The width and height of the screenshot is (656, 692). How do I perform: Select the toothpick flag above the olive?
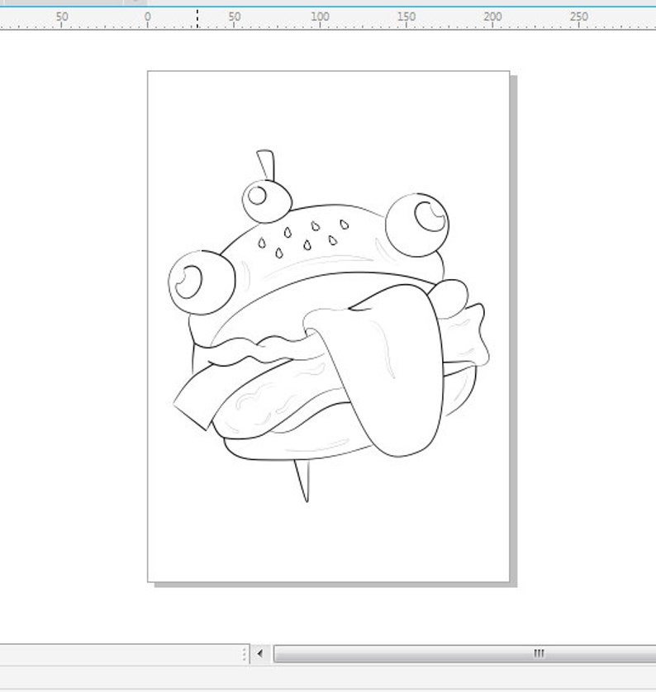coord(266,165)
